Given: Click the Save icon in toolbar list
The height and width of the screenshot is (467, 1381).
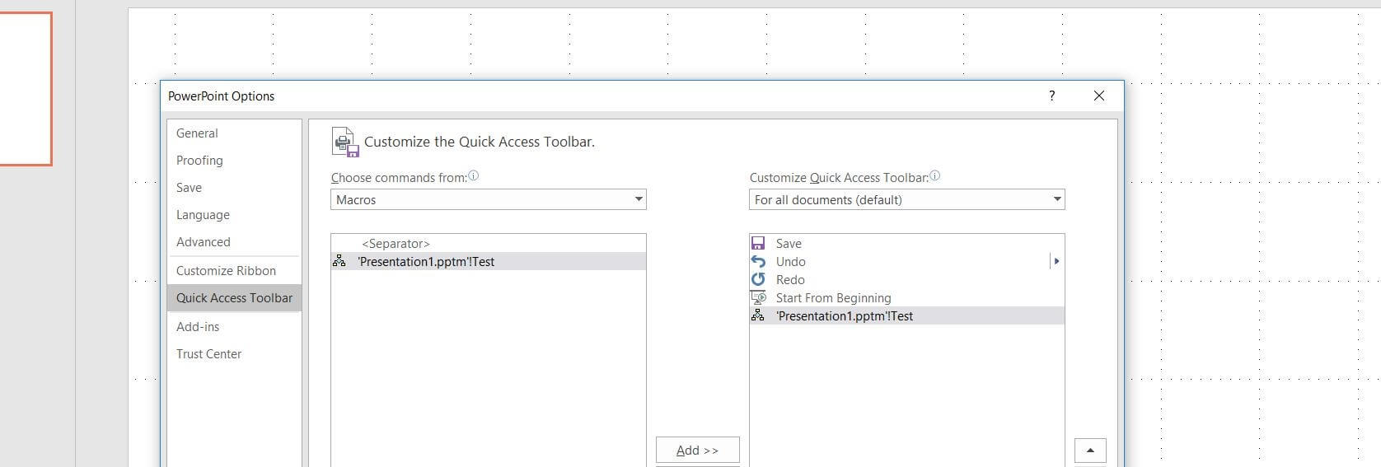Looking at the screenshot, I should pos(758,243).
